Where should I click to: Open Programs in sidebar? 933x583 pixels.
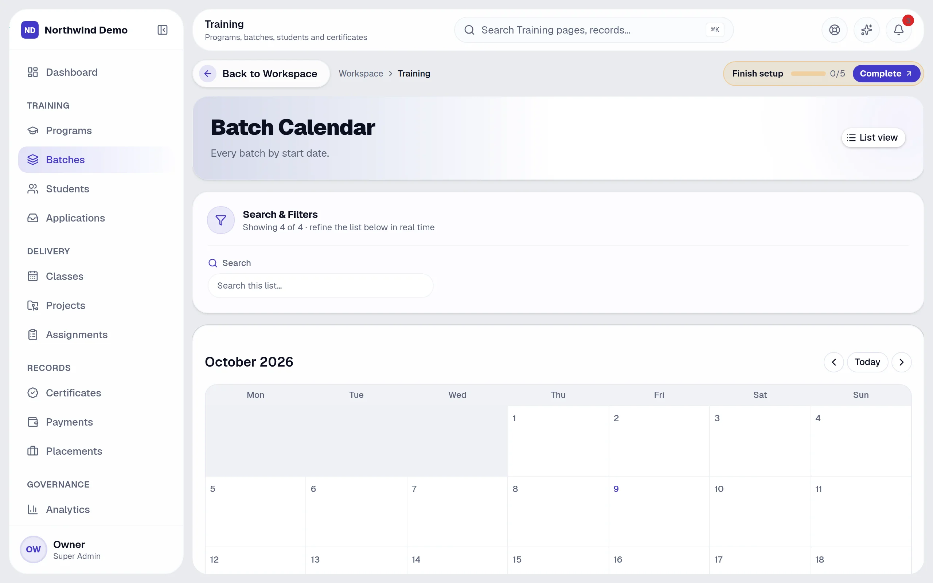[96, 130]
